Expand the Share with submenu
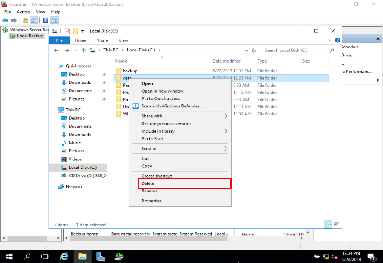The image size is (383, 263). pyautogui.click(x=180, y=116)
